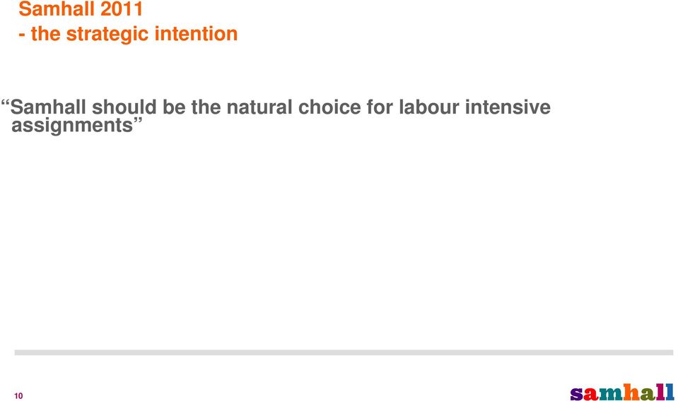678x401 pixels.
Task: Click the 'Samhall 2011' title line
Action: (x=81, y=8)
